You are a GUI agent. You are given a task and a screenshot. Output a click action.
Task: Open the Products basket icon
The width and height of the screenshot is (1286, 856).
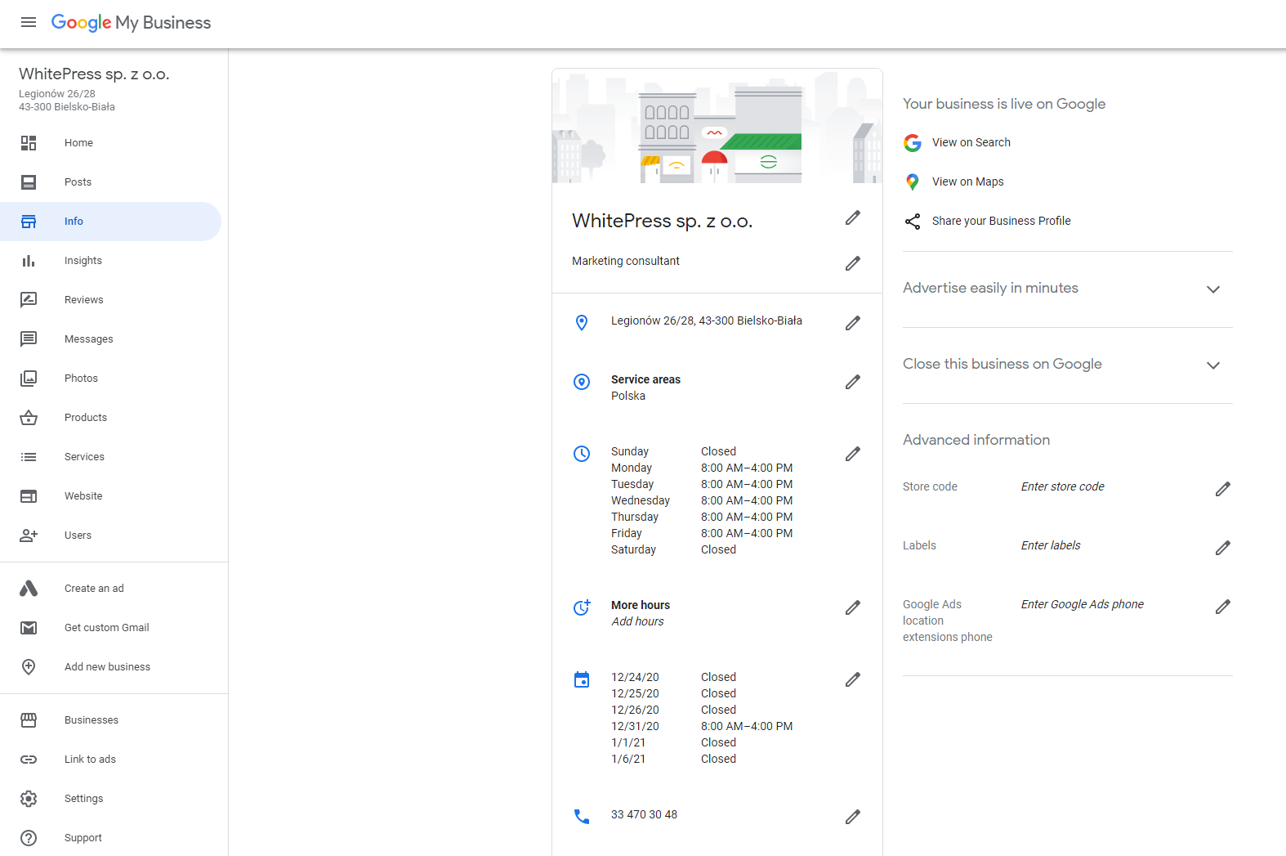coord(29,418)
